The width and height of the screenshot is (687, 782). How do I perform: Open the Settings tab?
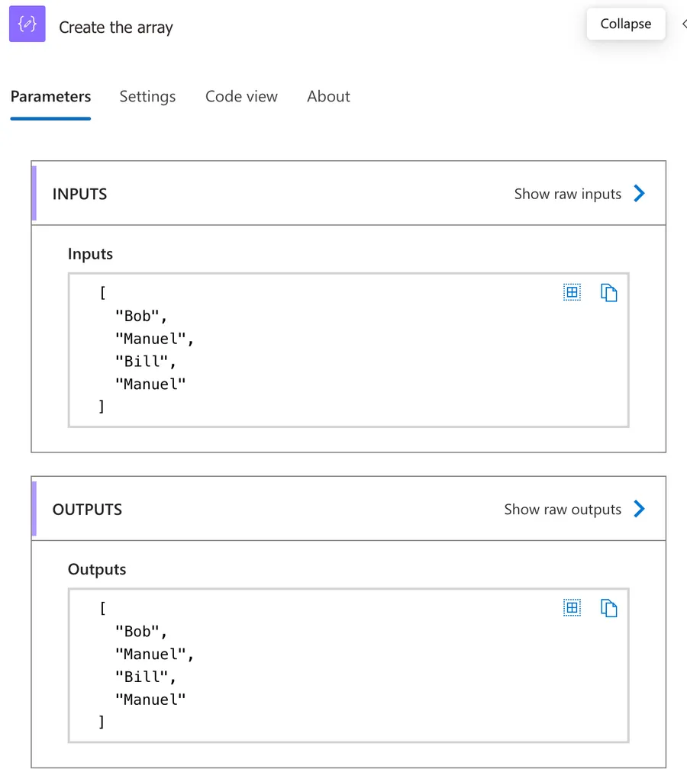point(147,97)
